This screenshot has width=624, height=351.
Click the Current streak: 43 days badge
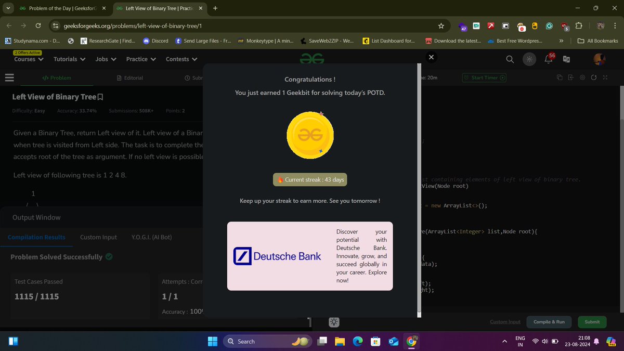click(x=310, y=179)
